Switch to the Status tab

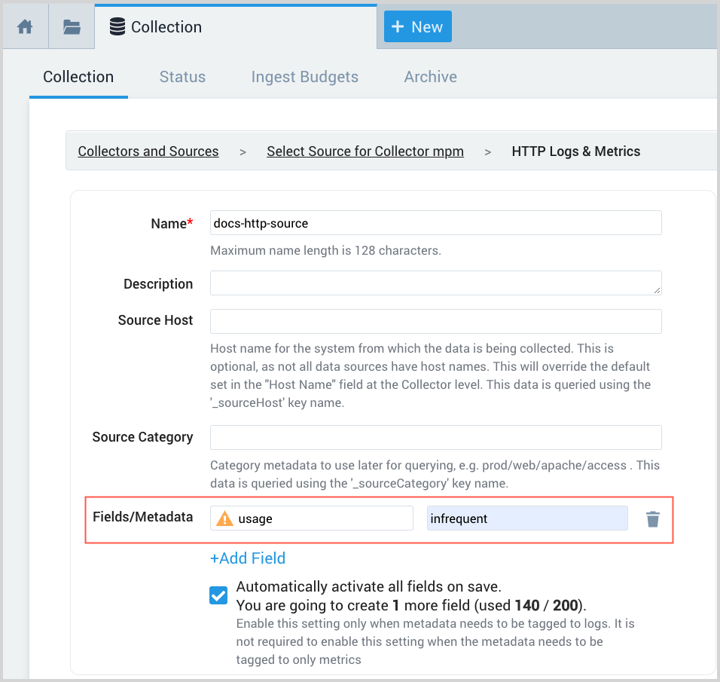(x=182, y=77)
